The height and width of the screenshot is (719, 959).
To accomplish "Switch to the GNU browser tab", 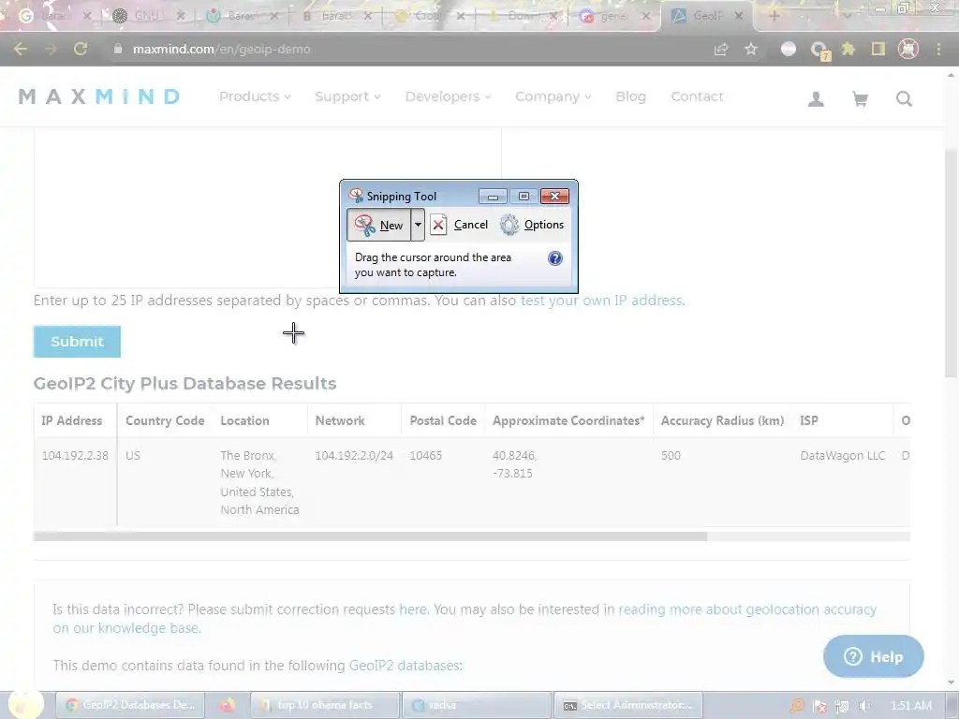I will 147,17.
